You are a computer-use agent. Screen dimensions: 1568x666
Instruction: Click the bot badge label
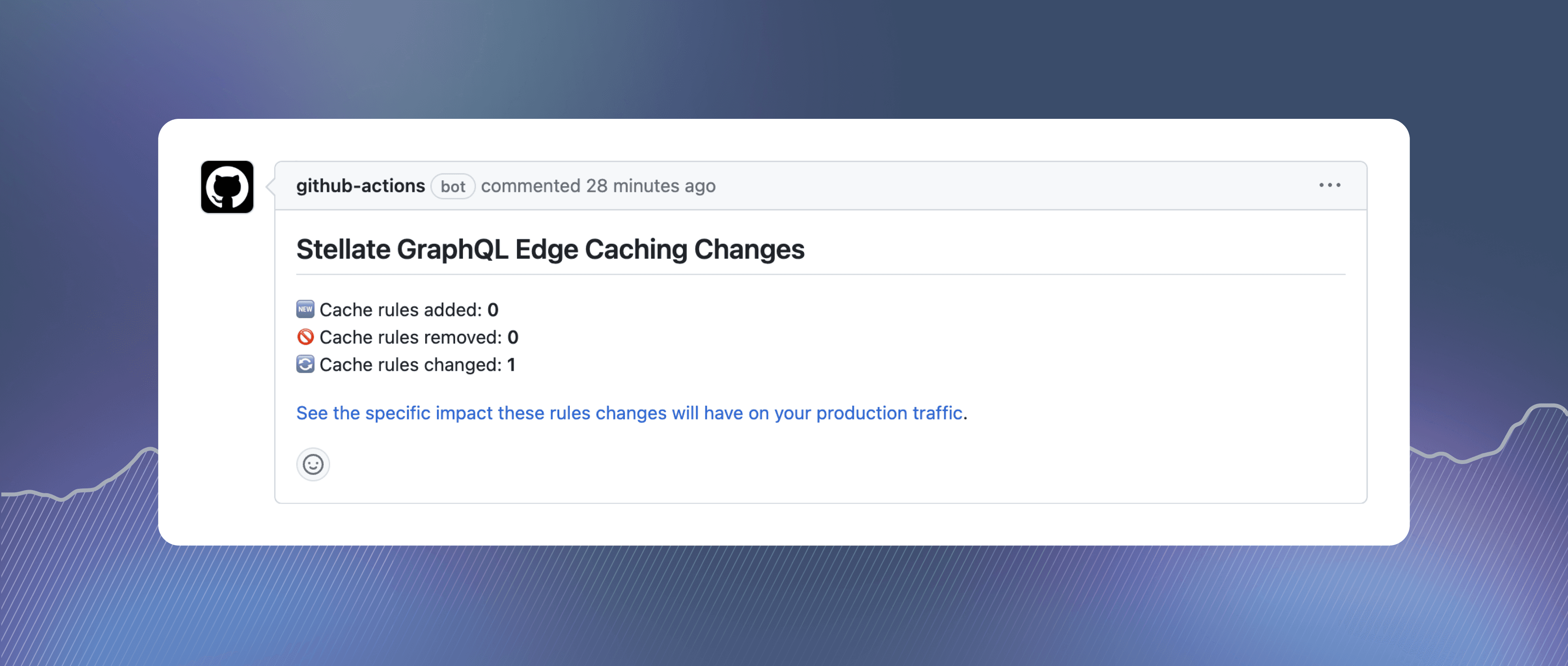[453, 186]
